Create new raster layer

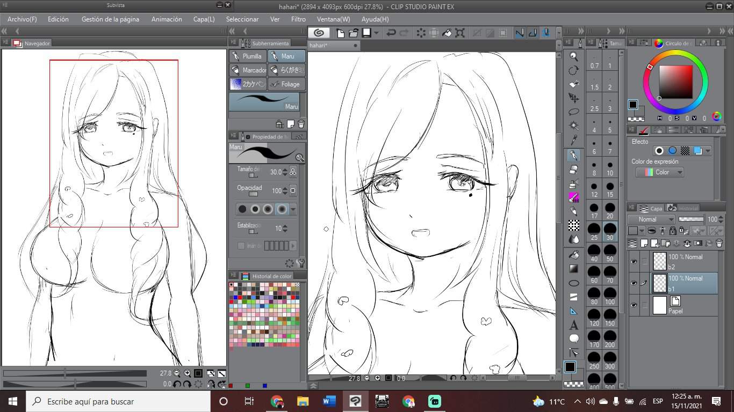[644, 244]
